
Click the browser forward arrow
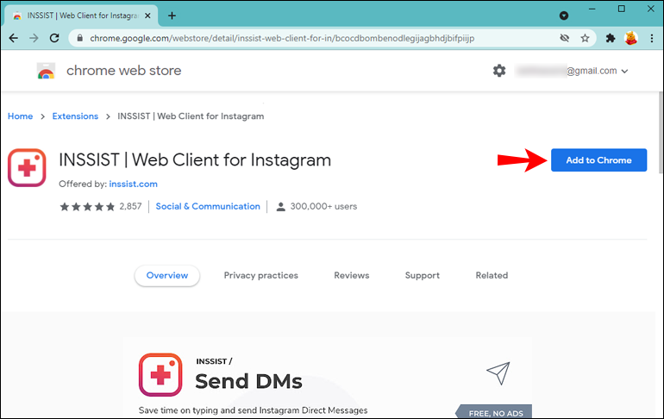[34, 38]
